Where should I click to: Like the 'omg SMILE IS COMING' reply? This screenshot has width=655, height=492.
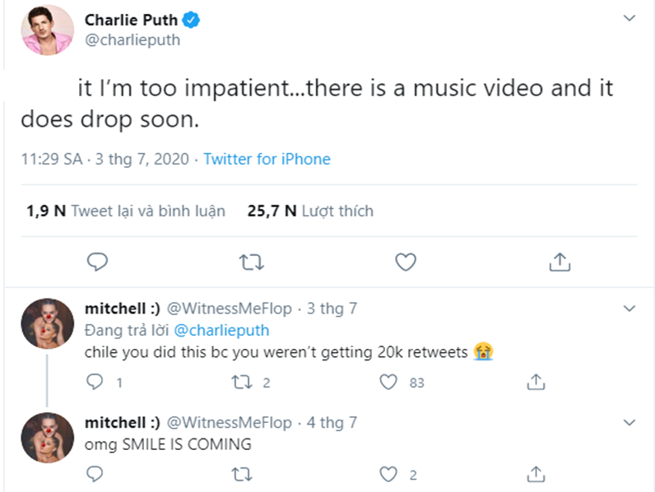[x=389, y=474]
